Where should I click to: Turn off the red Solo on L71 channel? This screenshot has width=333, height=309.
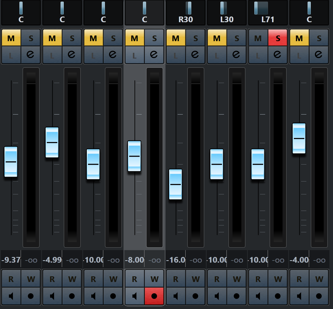tap(278, 38)
